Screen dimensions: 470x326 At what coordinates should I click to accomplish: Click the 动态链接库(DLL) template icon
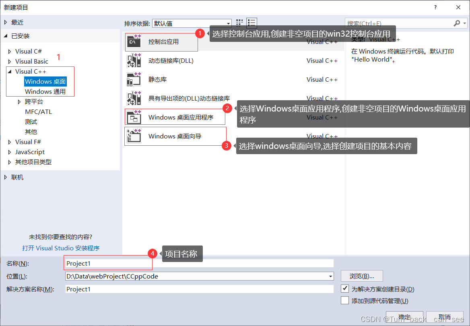[134, 60]
